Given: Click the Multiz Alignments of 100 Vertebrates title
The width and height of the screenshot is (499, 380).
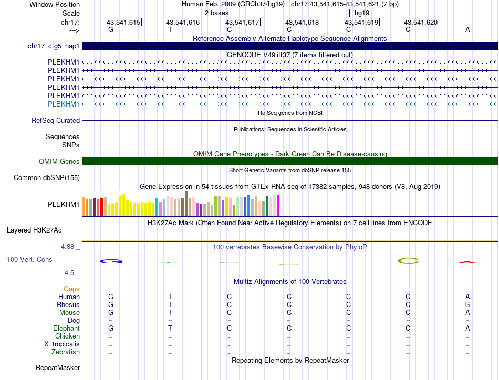Looking at the screenshot, I should point(290,282).
